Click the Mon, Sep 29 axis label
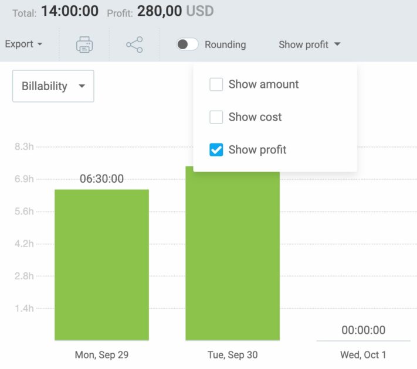The width and height of the screenshot is (417, 369). [x=101, y=355]
